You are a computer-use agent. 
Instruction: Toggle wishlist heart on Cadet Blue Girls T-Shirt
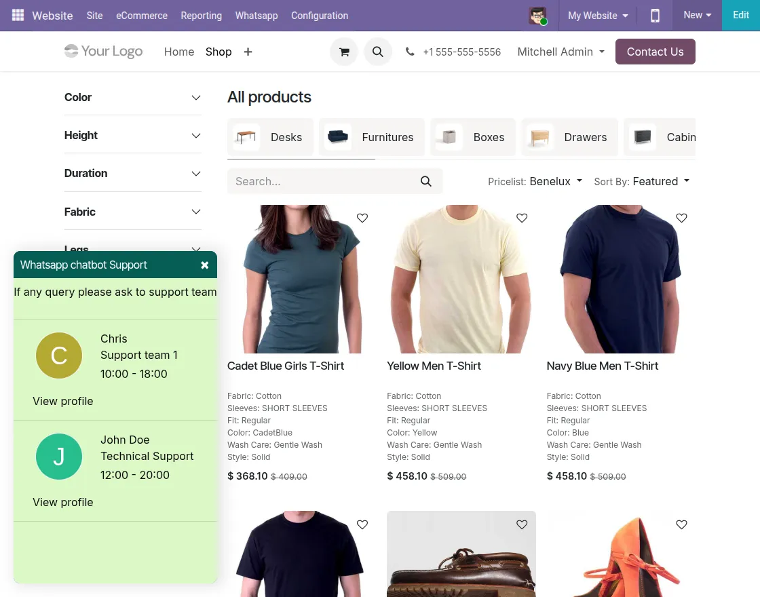click(362, 218)
